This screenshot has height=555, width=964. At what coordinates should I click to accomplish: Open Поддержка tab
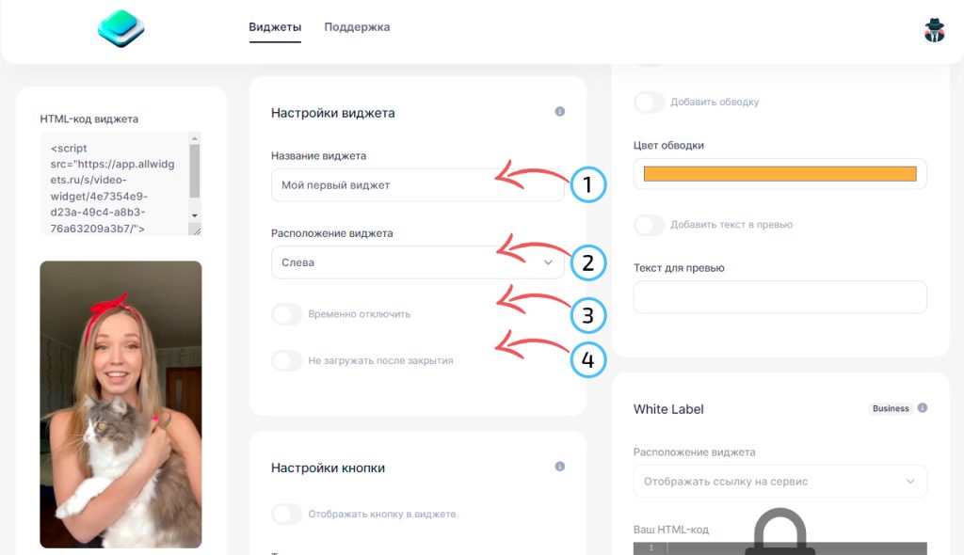tap(357, 27)
